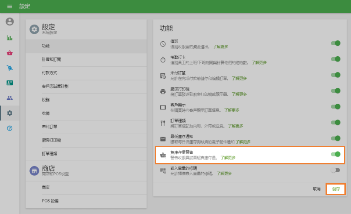This screenshot has height=214, width=351.
Task: Click the basket alert icon beside 負庫存量警告
Action: [163, 155]
